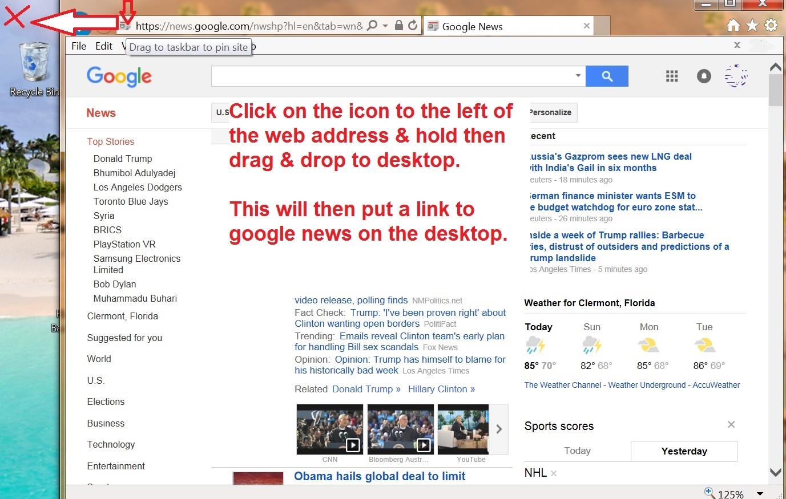The width and height of the screenshot is (786, 499).
Task: Click Today's thunderstorm weather icon
Action: (535, 345)
